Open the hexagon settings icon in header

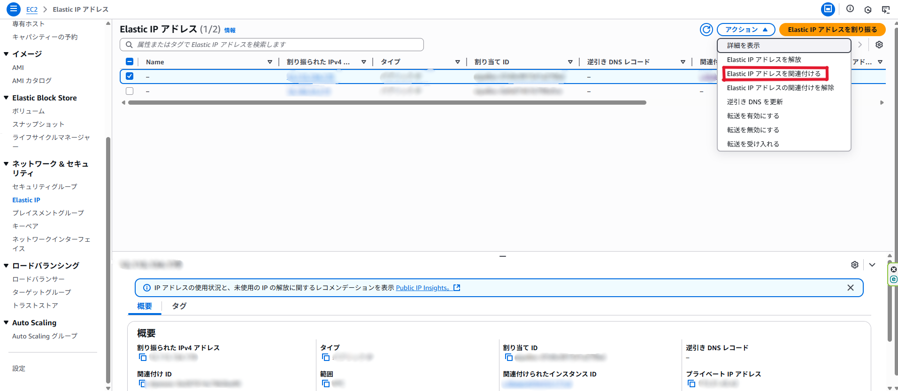coord(868,9)
